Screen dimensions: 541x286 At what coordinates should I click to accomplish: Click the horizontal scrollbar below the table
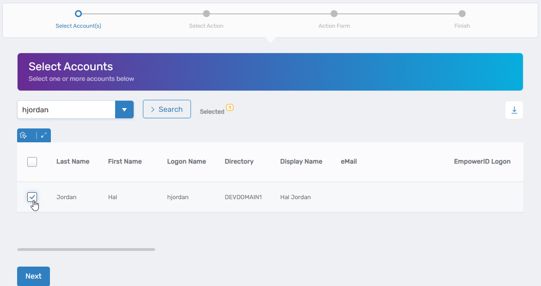86,249
